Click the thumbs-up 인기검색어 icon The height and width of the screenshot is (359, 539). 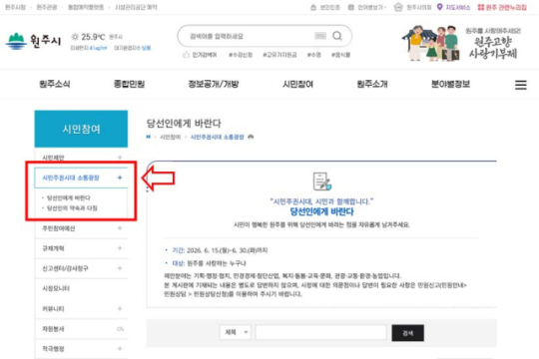(x=186, y=55)
